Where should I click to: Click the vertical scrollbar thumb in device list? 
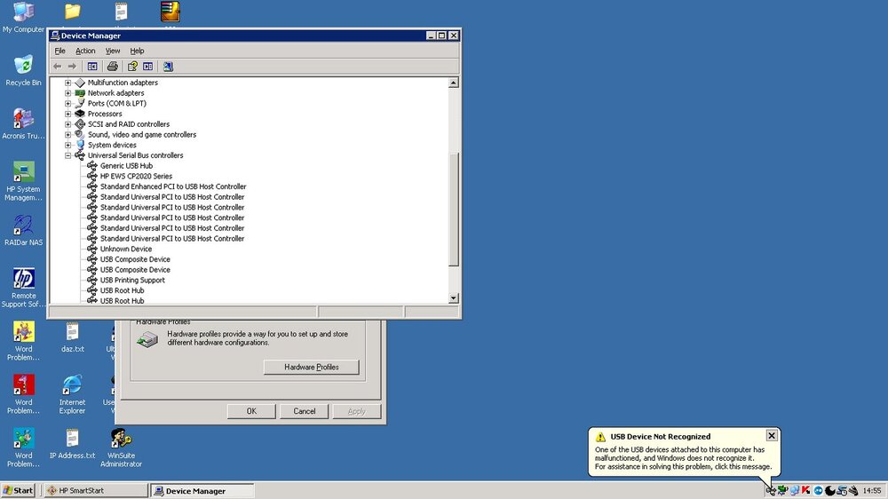coord(453,209)
